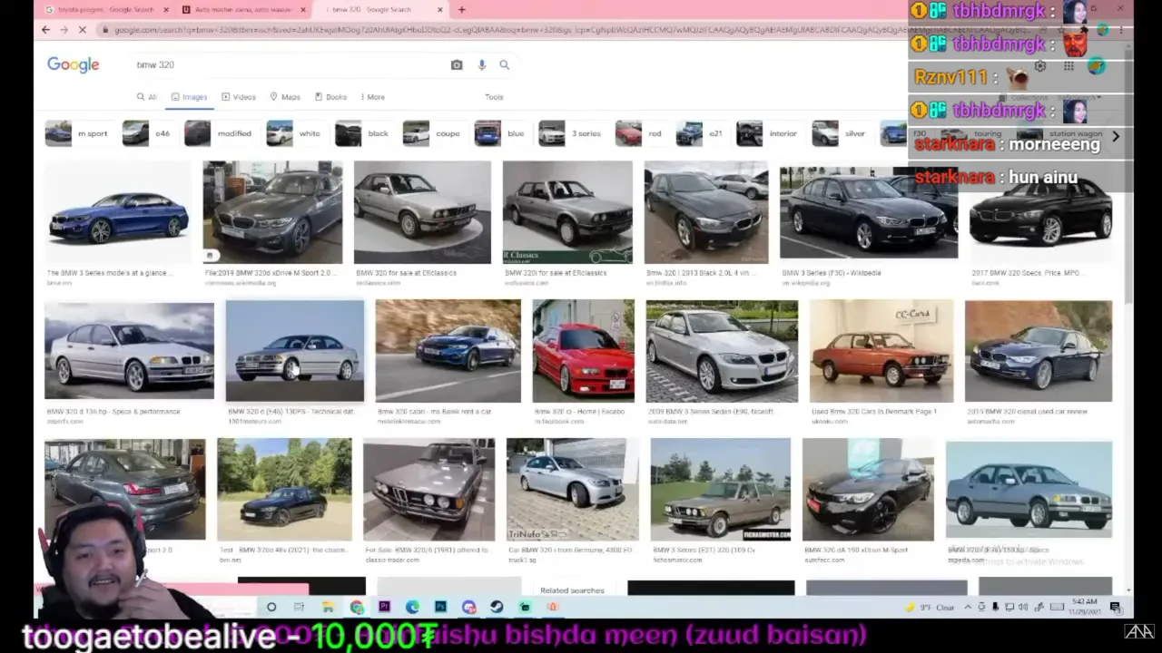
Task: Open the taskbar weather widget
Action: tap(931, 607)
